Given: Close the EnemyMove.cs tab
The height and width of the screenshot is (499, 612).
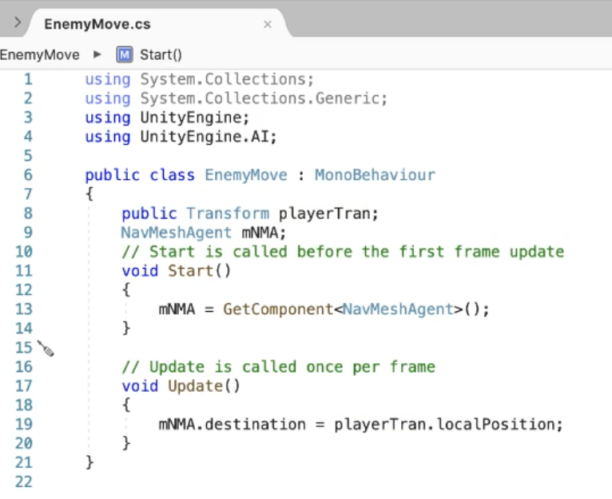Looking at the screenshot, I should pos(267,25).
